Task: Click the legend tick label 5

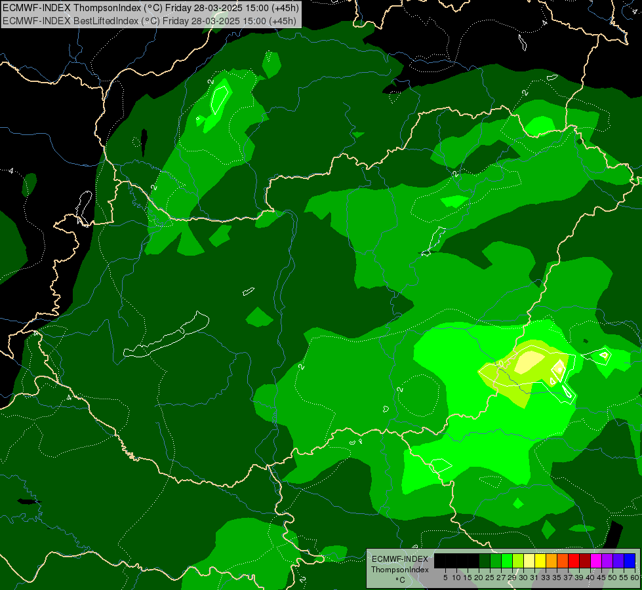Action: click(x=445, y=578)
